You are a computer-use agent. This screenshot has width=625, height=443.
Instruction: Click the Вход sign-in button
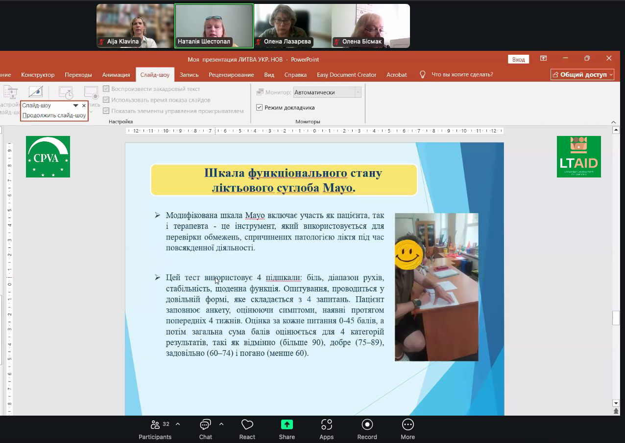[519, 59]
